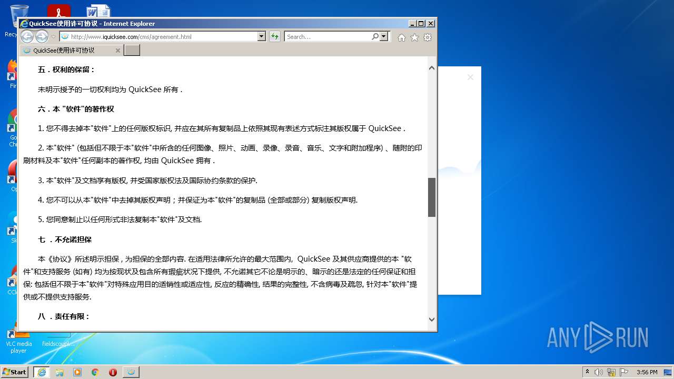Click heading 八 ．责任有限：

pyautogui.click(x=64, y=316)
